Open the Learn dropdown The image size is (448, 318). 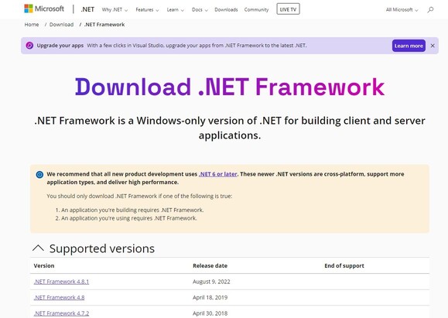click(176, 10)
